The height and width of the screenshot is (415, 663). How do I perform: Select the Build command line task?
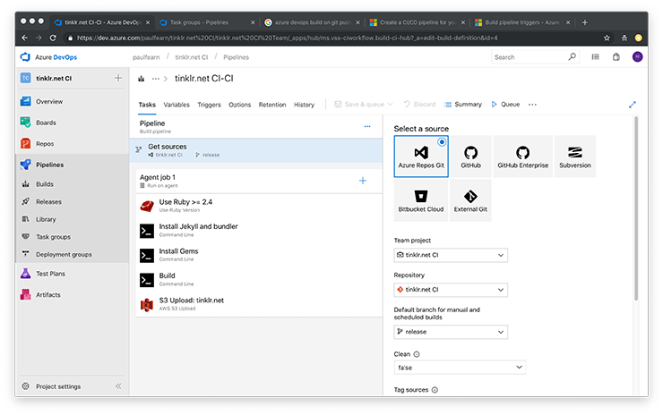tap(259, 279)
